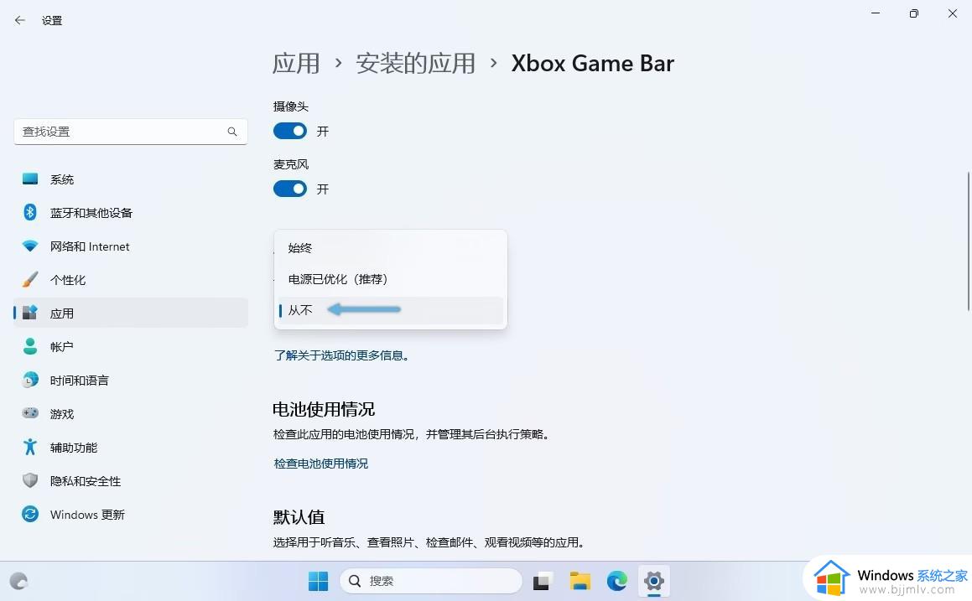Select 辅助功能 in the sidebar
The width and height of the screenshot is (972, 601).
tap(131, 447)
